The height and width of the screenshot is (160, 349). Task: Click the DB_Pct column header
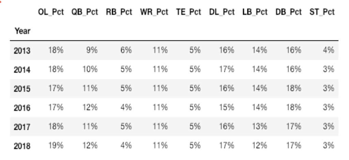pos(288,12)
